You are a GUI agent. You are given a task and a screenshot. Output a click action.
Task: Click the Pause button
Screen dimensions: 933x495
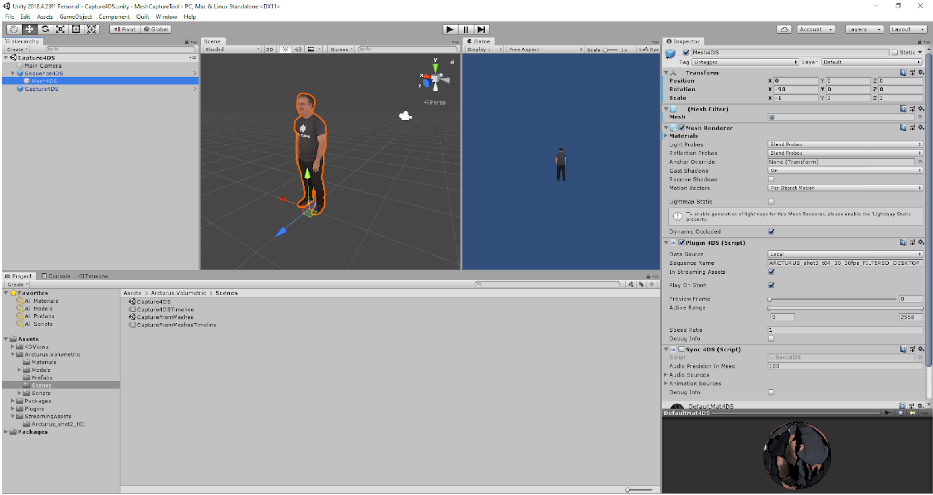pyautogui.click(x=466, y=29)
